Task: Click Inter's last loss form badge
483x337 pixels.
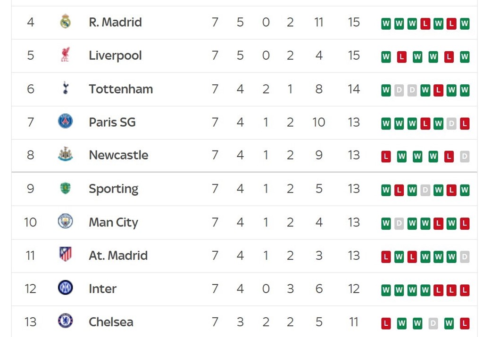Action: 465,290
